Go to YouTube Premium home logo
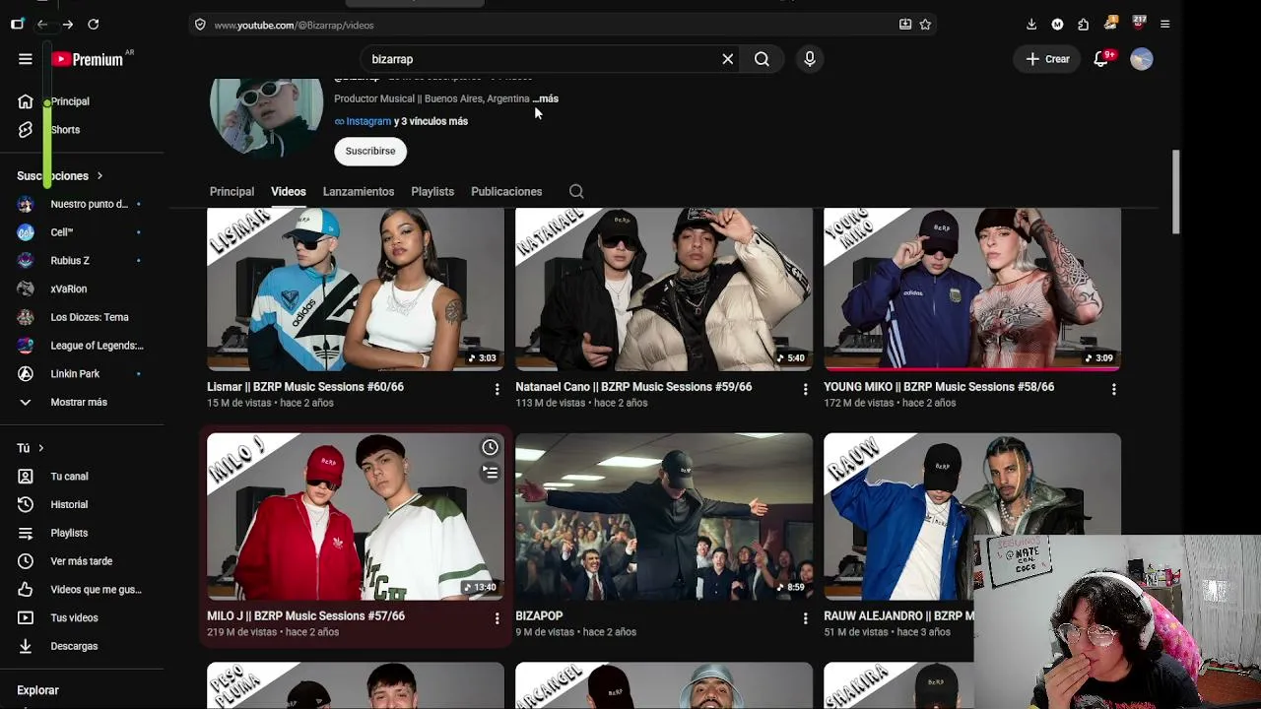This screenshot has width=1261, height=709. 88,59
